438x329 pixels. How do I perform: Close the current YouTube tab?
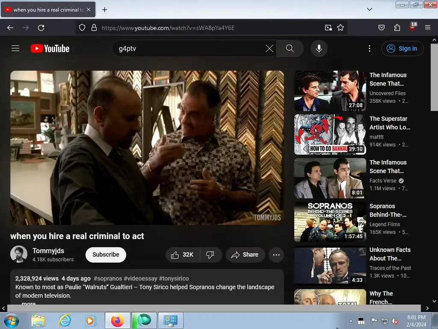tap(89, 9)
